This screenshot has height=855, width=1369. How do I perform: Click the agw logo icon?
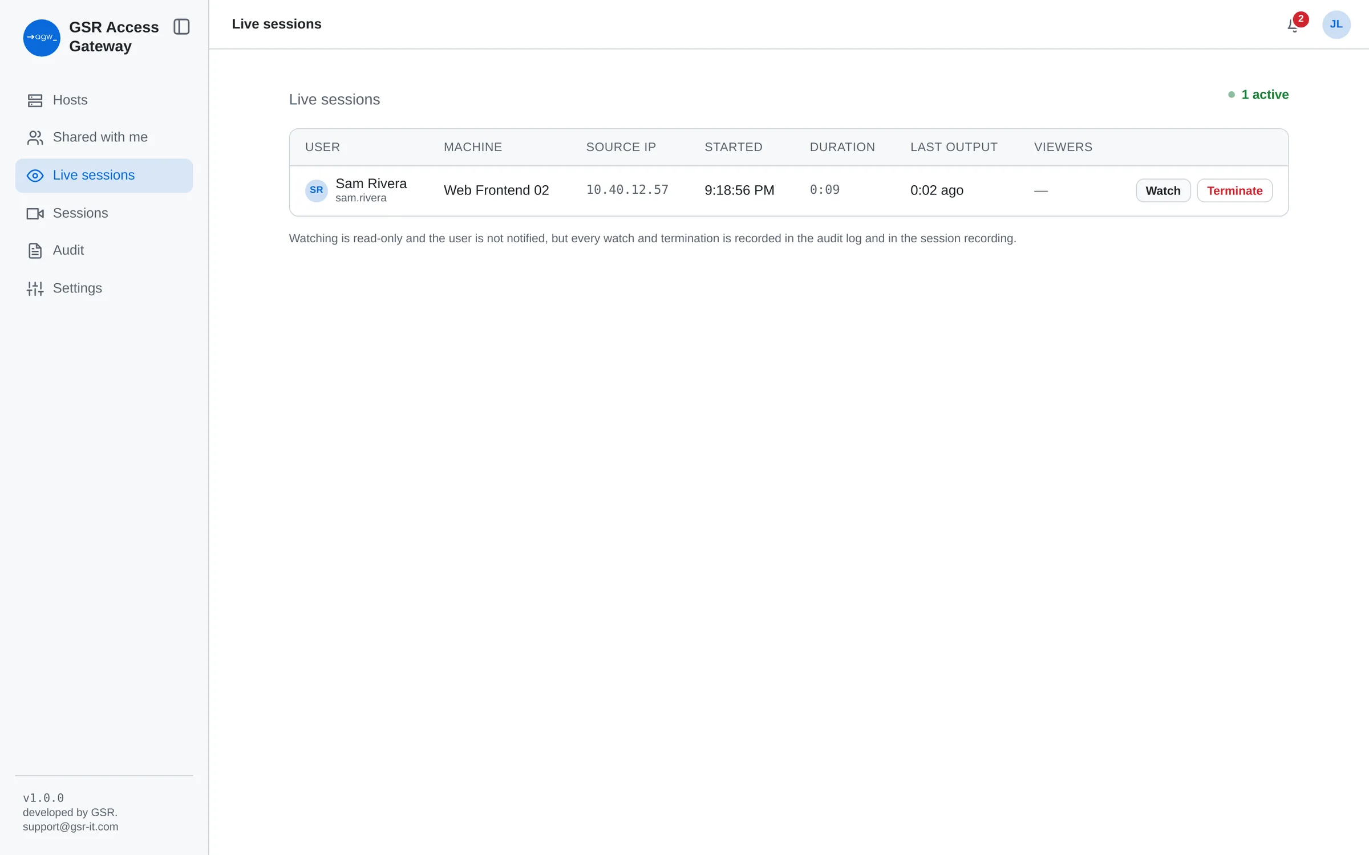(x=42, y=38)
